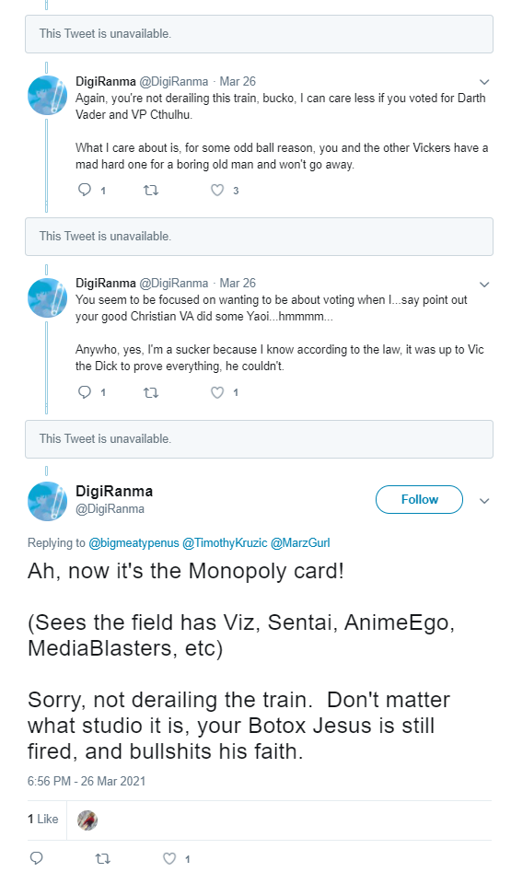Like the Monopoly card main tweet
The height and width of the screenshot is (884, 511).
point(169,858)
